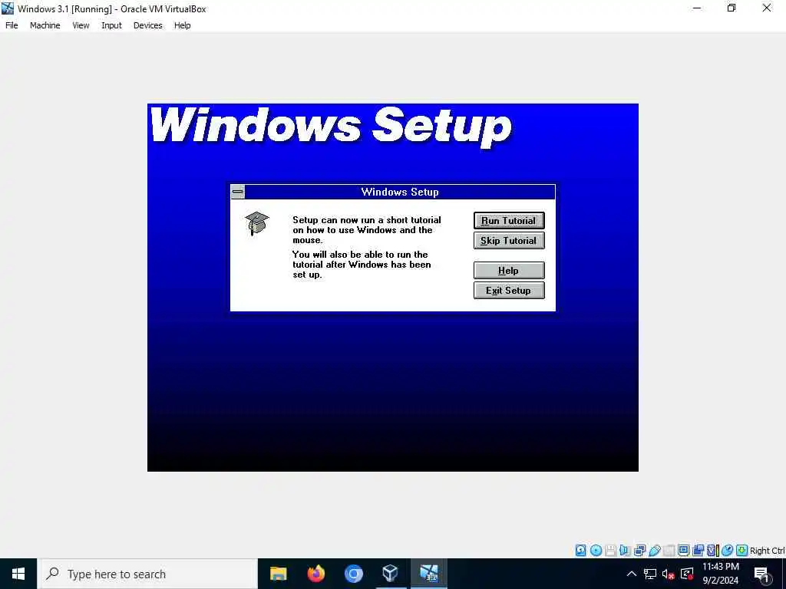786x589 pixels.
Task: Click the Exit Setup button
Action: click(509, 291)
